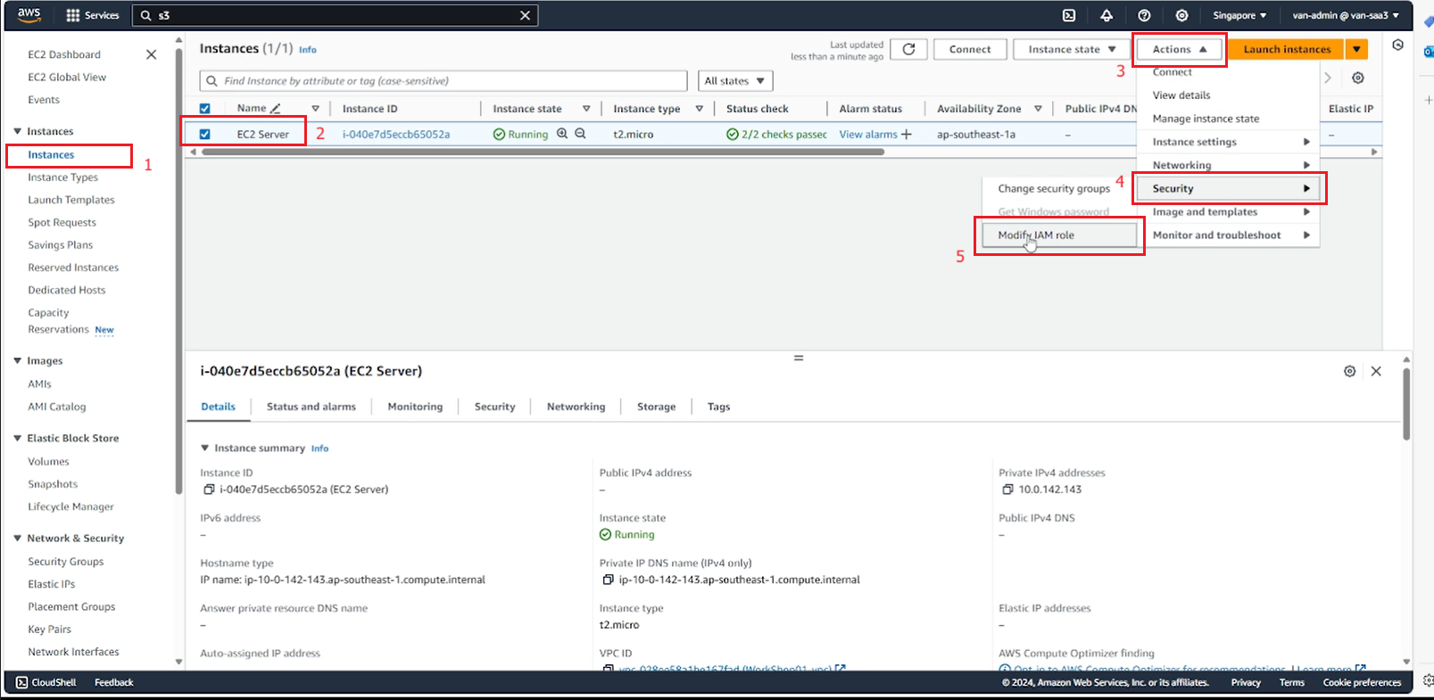
Task: Focus the Find Instance filter field
Action: (443, 80)
